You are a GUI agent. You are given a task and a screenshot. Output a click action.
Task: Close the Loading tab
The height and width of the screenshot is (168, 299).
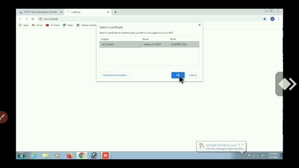108,12
